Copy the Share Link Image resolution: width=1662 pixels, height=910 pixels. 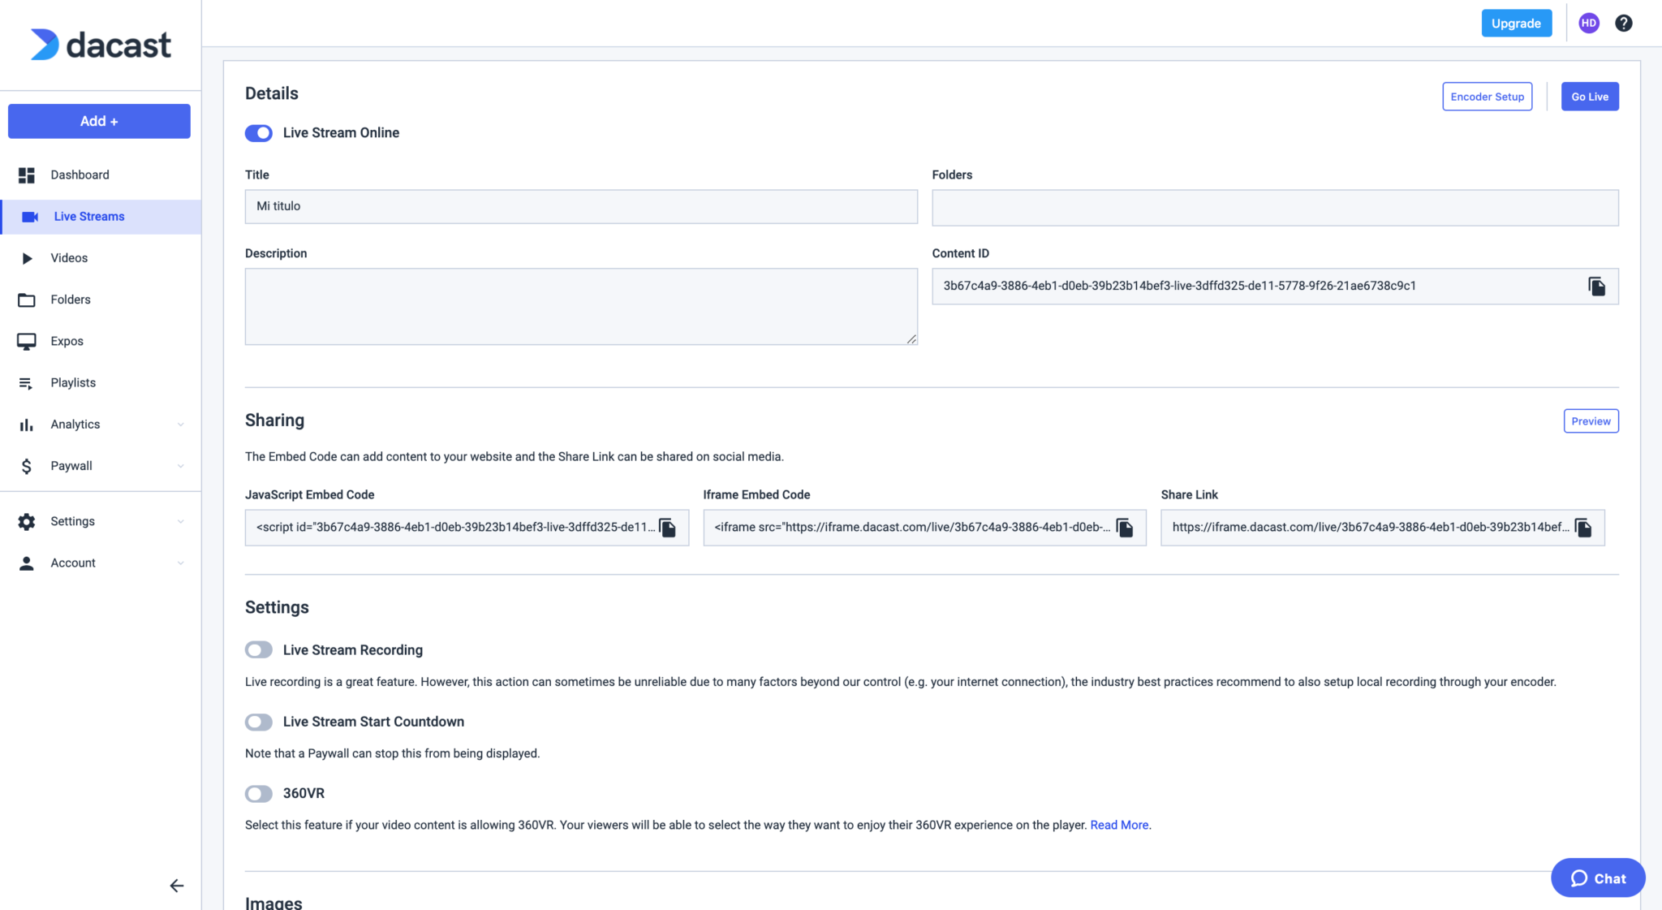pos(1582,528)
